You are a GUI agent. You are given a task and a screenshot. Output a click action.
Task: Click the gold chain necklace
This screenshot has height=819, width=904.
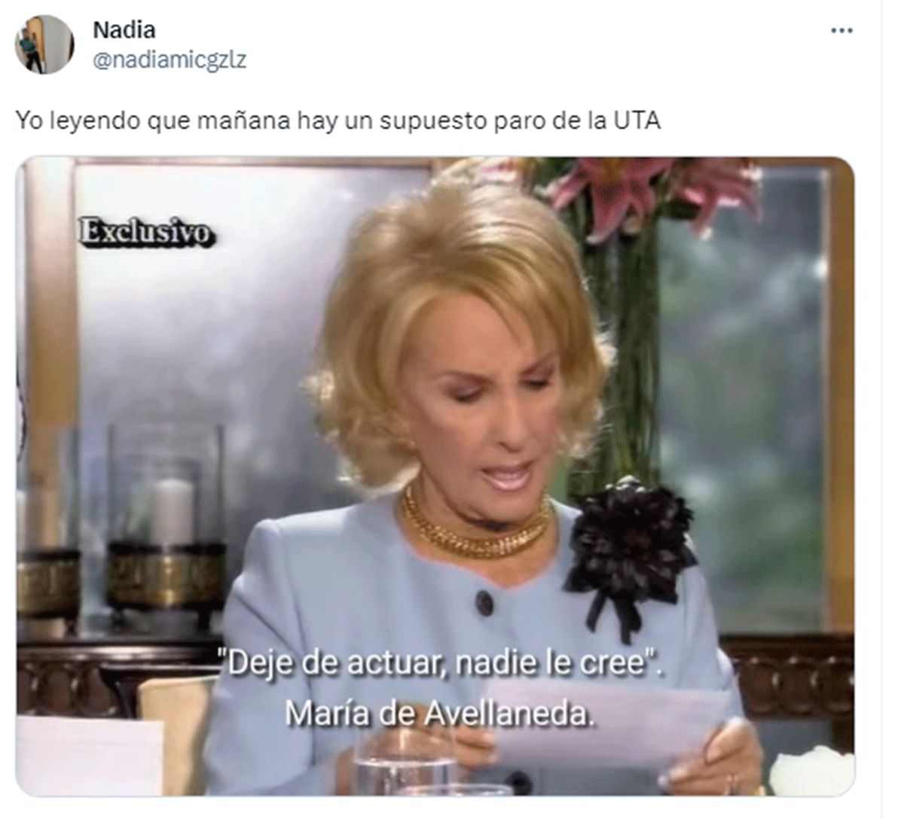coord(475,524)
